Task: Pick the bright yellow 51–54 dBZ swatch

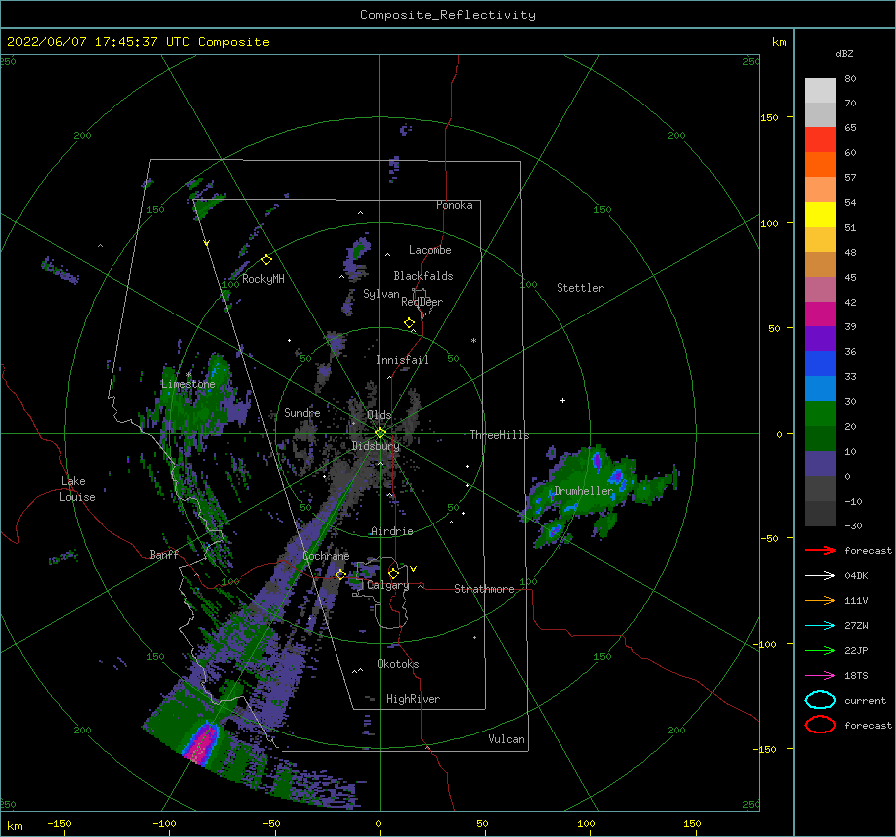Action: click(x=820, y=215)
